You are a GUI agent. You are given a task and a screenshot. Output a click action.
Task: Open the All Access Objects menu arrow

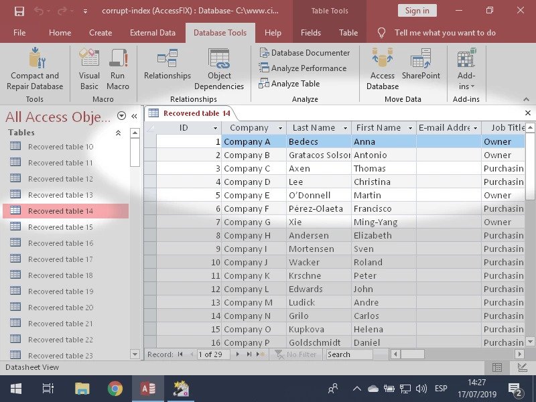121,116
